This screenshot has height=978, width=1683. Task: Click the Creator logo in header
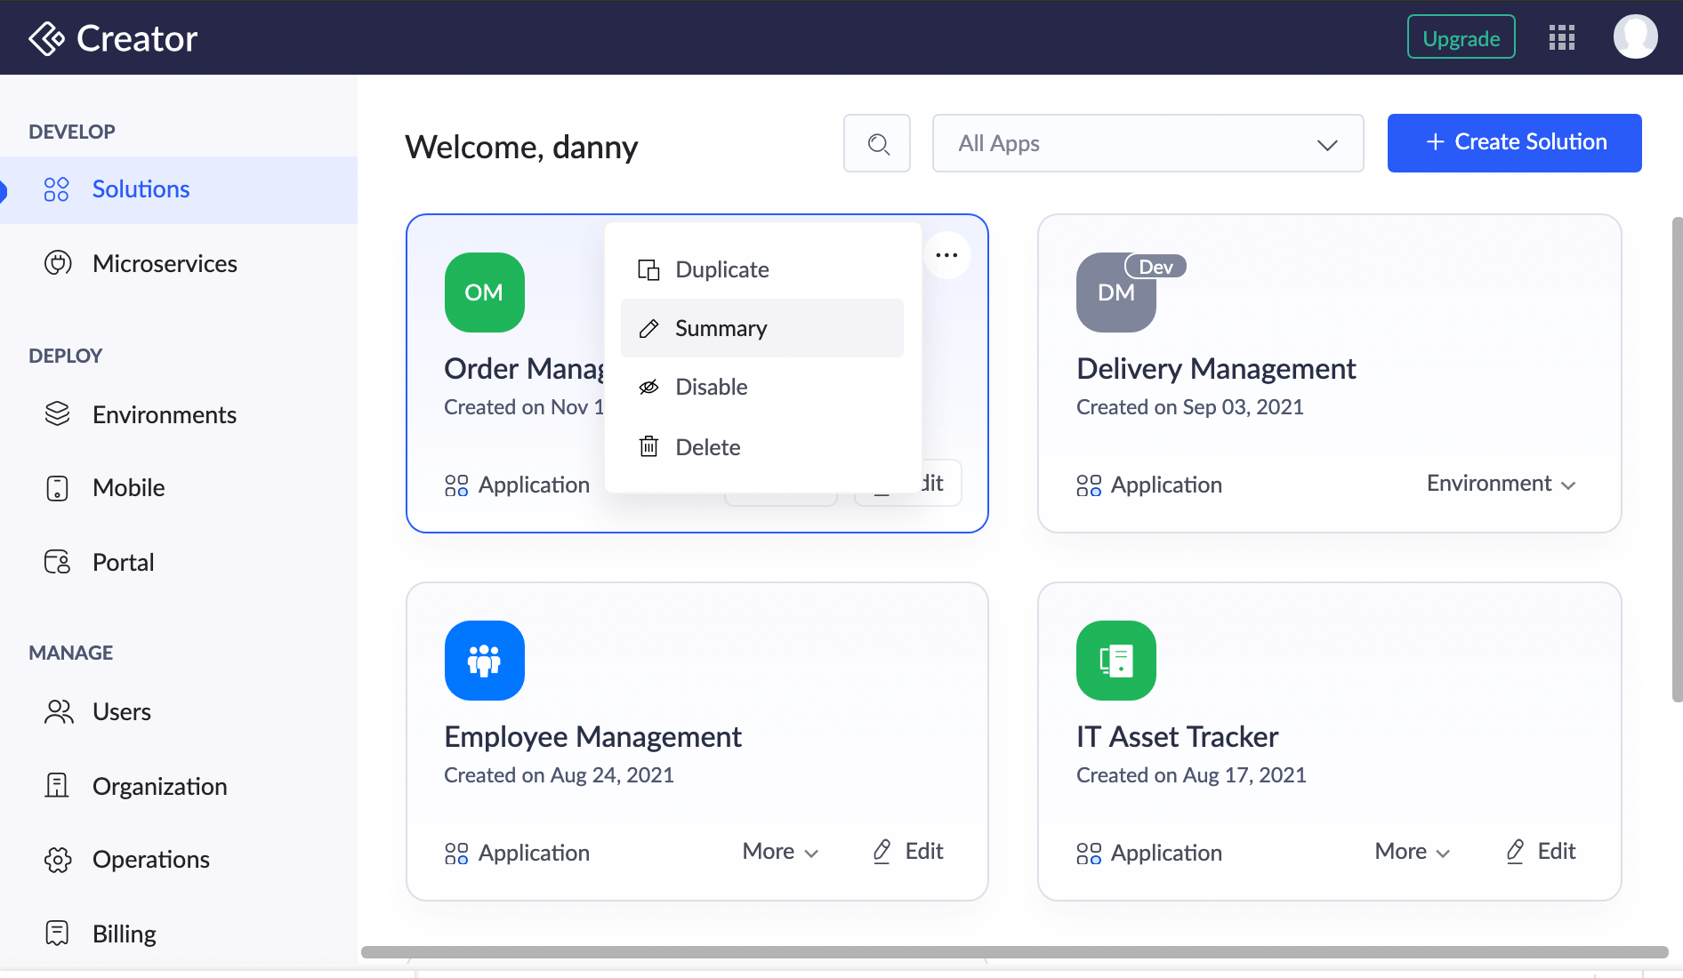[x=113, y=38]
